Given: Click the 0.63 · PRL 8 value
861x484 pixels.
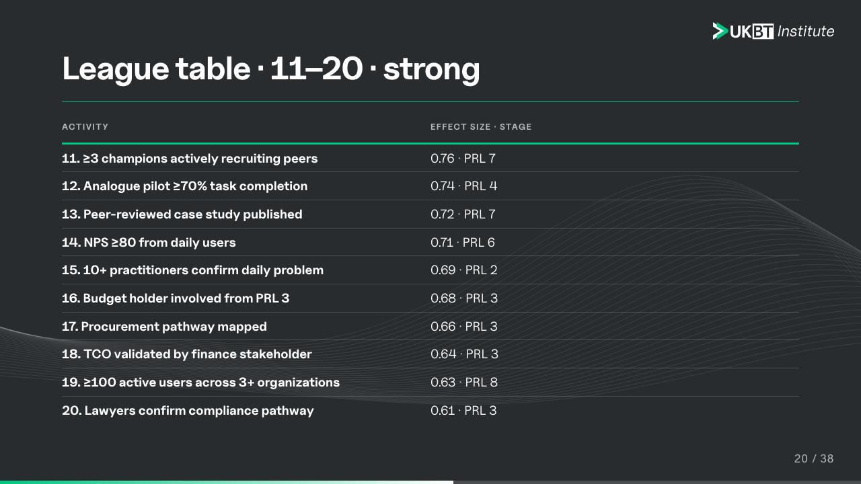Looking at the screenshot, I should click(x=464, y=382).
